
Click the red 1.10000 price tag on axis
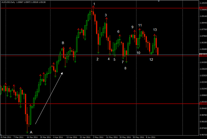click(x=203, y=8)
